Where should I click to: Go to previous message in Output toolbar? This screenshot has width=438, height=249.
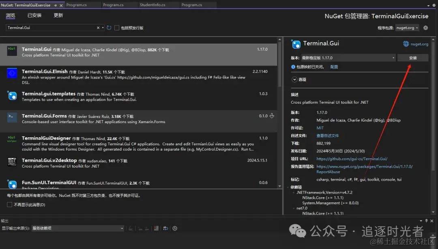point(140,228)
